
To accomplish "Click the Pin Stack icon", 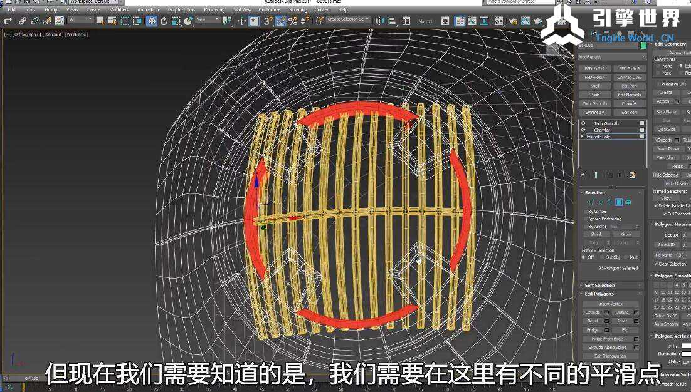I will pyautogui.click(x=583, y=175).
